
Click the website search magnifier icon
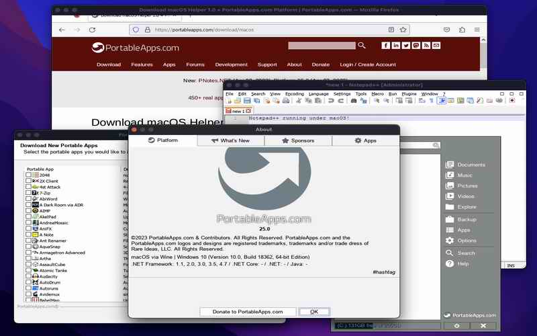coord(362,45)
